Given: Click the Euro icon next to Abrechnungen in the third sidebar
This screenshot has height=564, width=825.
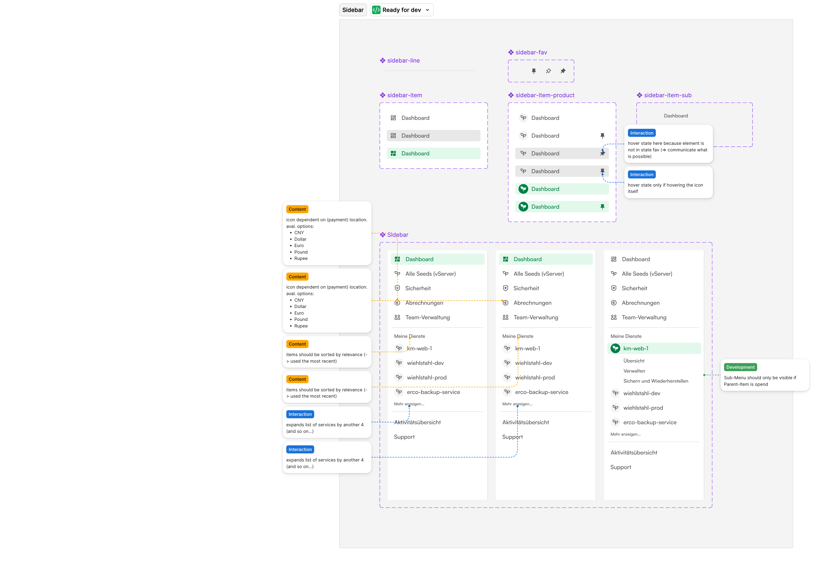Looking at the screenshot, I should tap(613, 303).
